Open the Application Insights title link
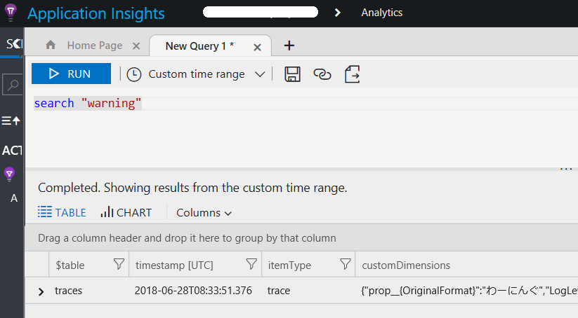 pos(96,13)
